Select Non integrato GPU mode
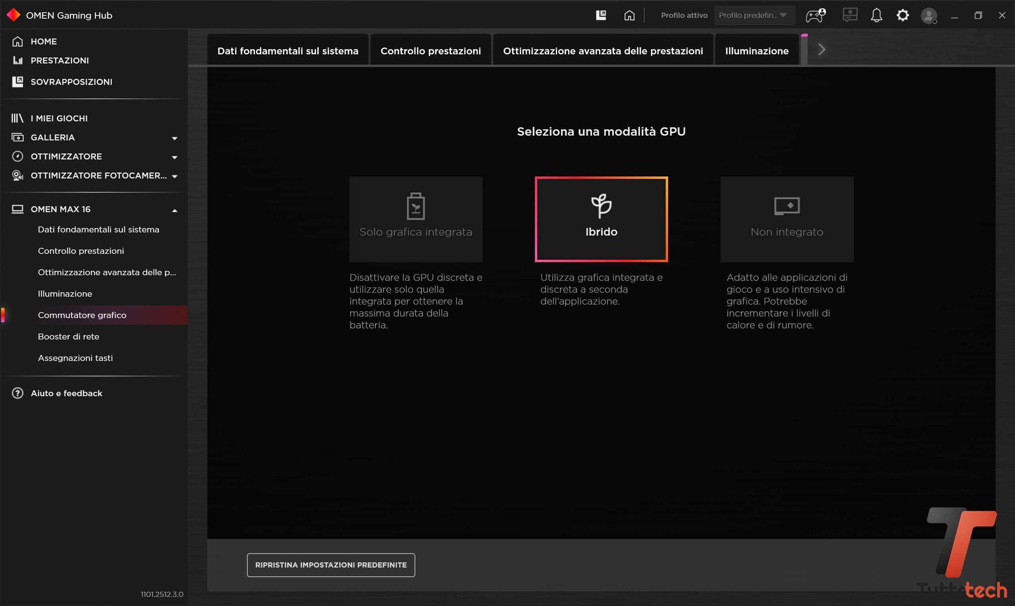 click(x=787, y=219)
